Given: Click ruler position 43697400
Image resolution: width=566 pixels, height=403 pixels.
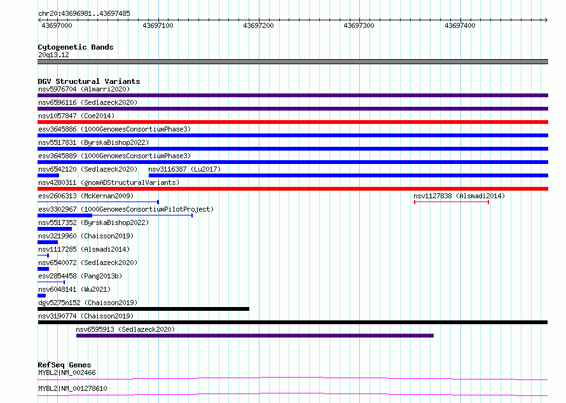Looking at the screenshot, I should coord(460,25).
